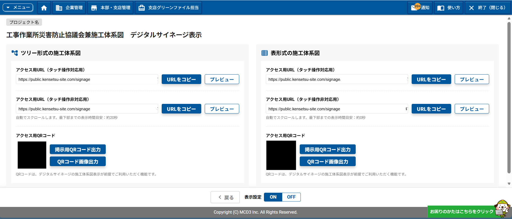Click the home icon in top bar
This screenshot has width=512, height=219.
(x=44, y=8)
